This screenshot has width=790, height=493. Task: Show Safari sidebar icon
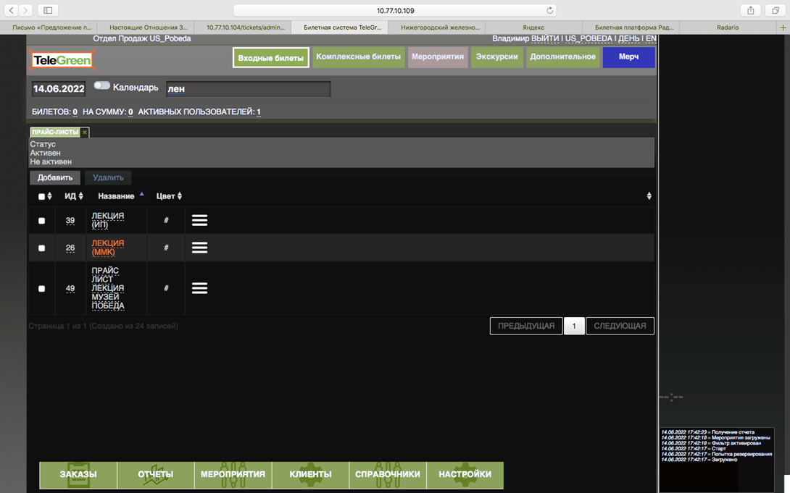(x=48, y=10)
